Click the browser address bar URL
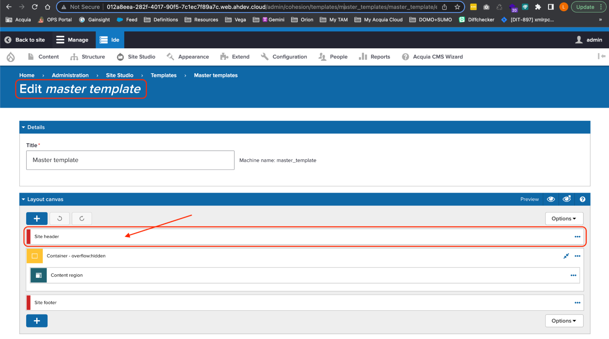 click(271, 7)
